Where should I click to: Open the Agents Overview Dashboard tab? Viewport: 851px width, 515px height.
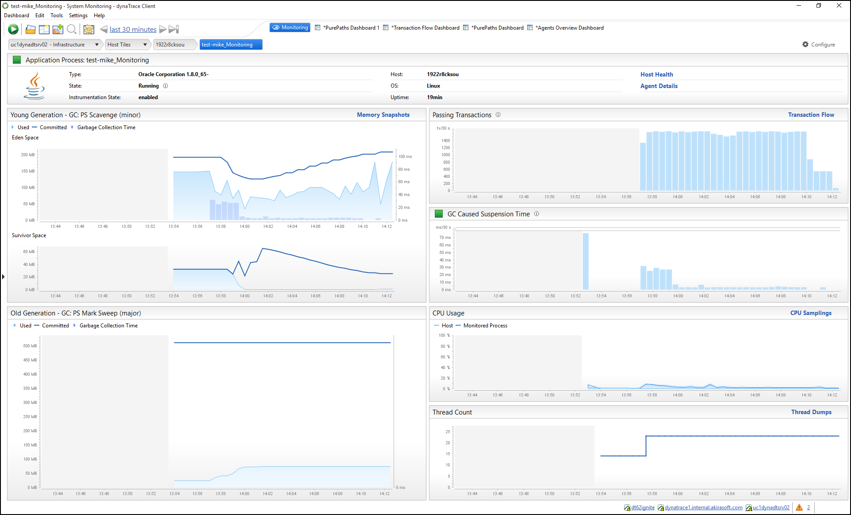[x=565, y=28]
